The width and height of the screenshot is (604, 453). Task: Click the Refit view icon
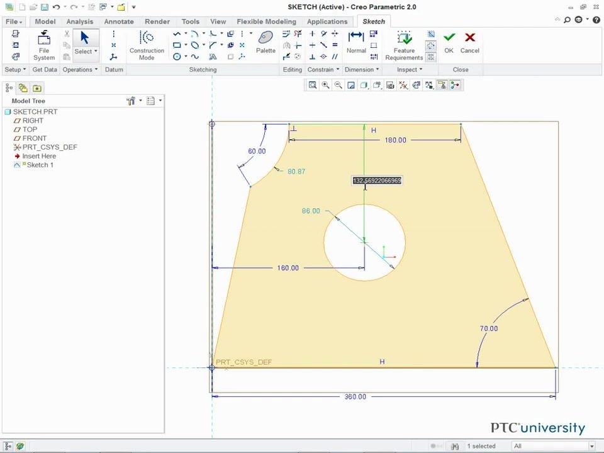tap(313, 85)
